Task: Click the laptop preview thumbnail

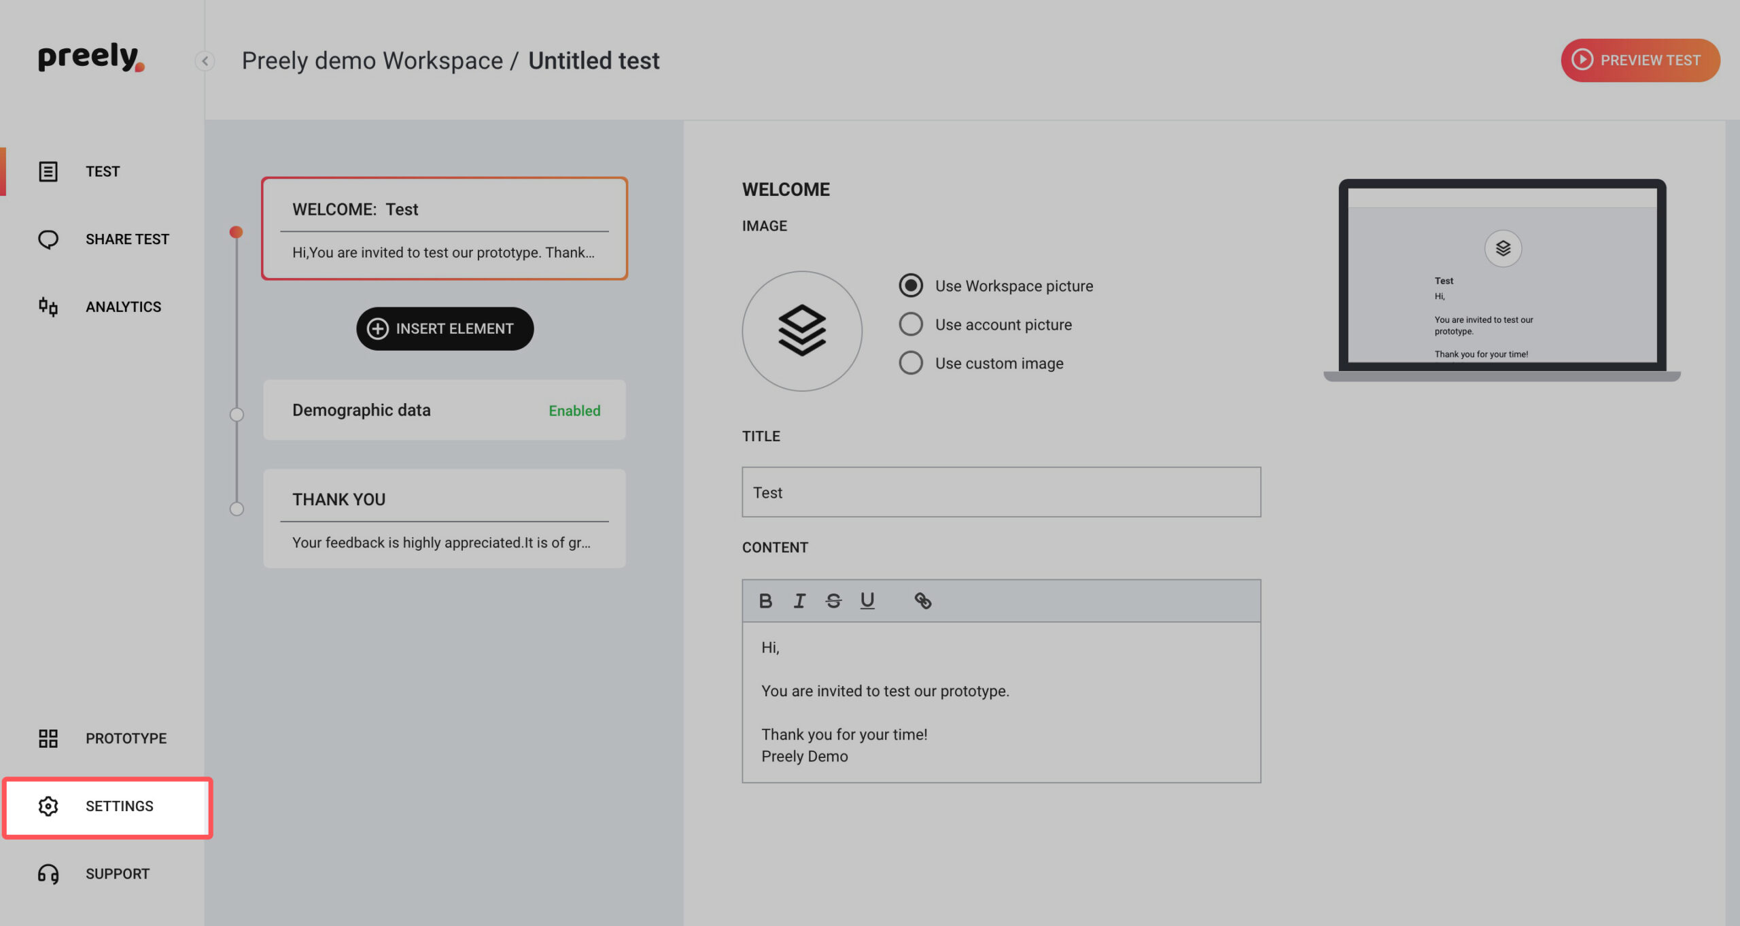Action: point(1502,280)
